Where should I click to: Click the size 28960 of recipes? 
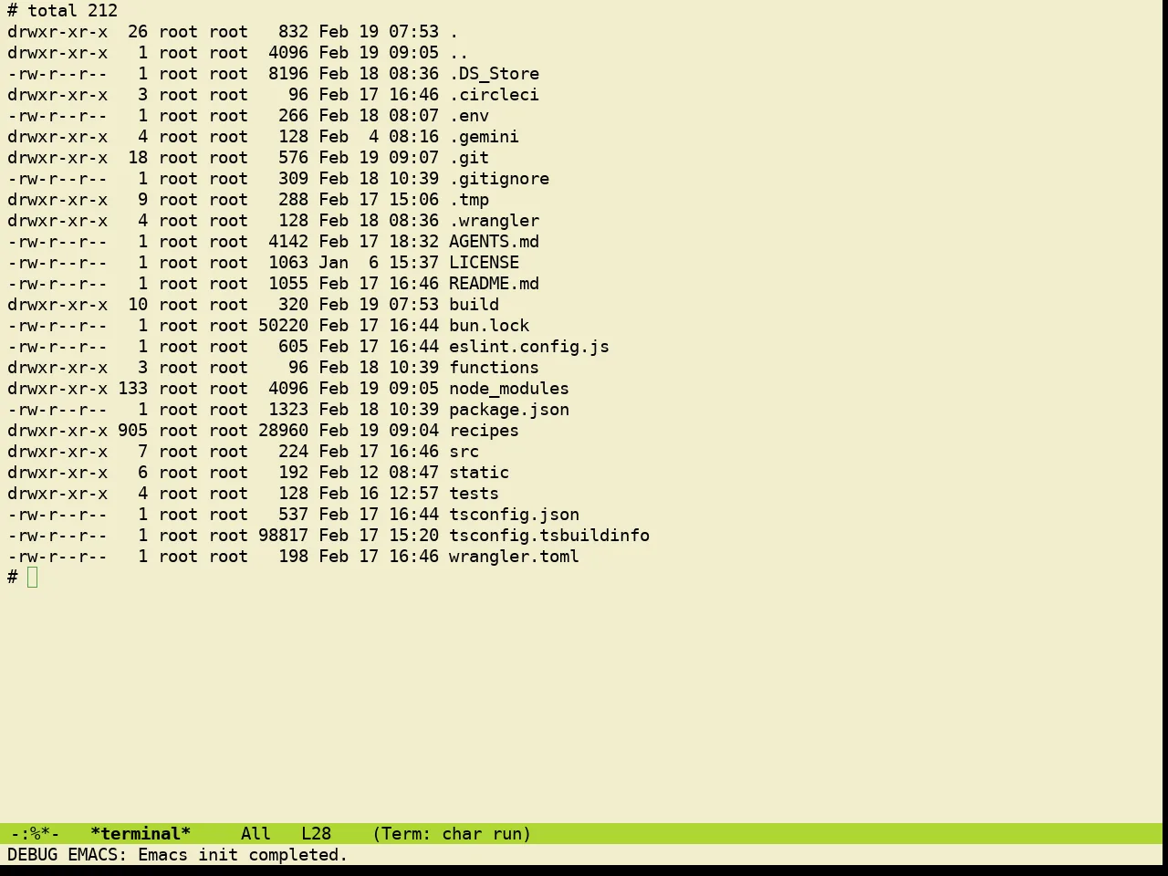tap(283, 431)
